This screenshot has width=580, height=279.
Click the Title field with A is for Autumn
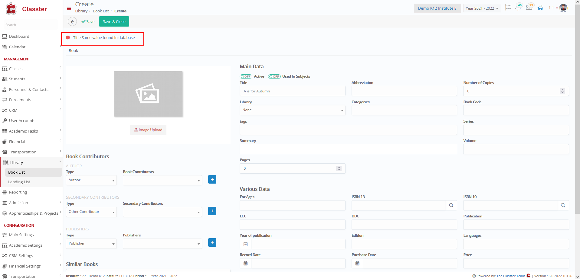tap(293, 91)
